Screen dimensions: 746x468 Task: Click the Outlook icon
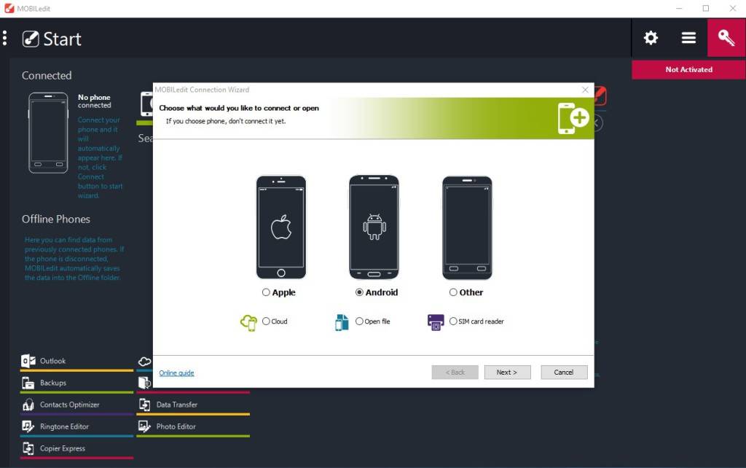pyautogui.click(x=28, y=361)
